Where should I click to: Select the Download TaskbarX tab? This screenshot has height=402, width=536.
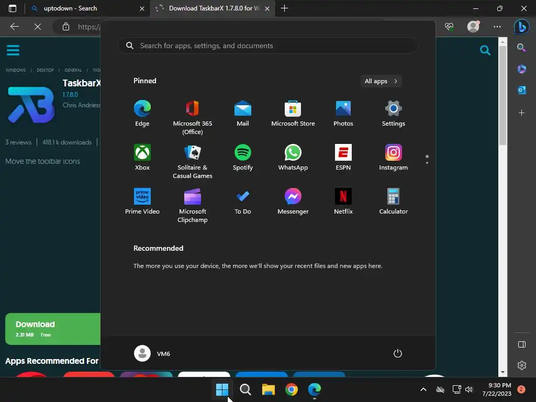click(x=214, y=8)
